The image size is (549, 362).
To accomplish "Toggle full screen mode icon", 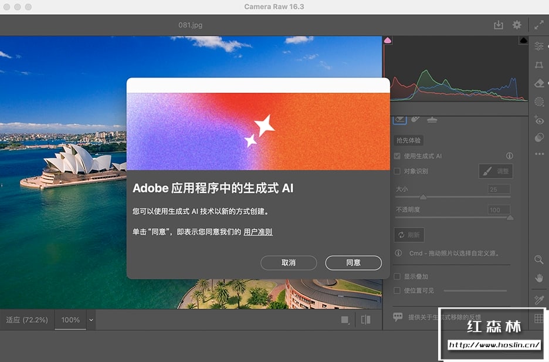I will click(539, 25).
